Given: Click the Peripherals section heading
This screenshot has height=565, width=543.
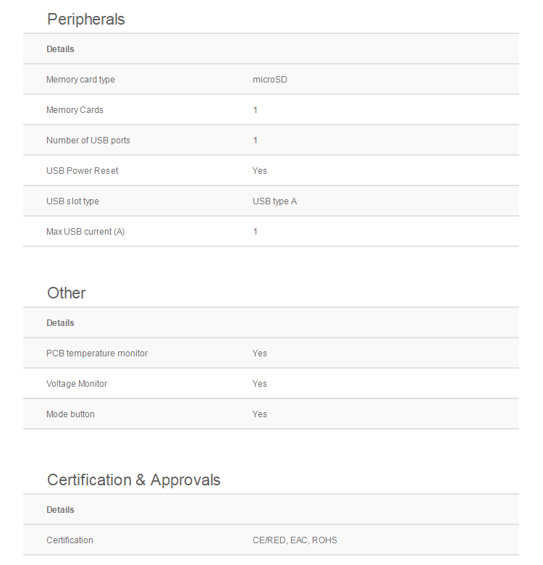Looking at the screenshot, I should [x=85, y=20].
